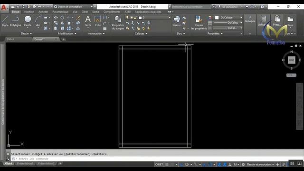Click the Base view panel icon
304x171 pixels.
click(x=290, y=21)
